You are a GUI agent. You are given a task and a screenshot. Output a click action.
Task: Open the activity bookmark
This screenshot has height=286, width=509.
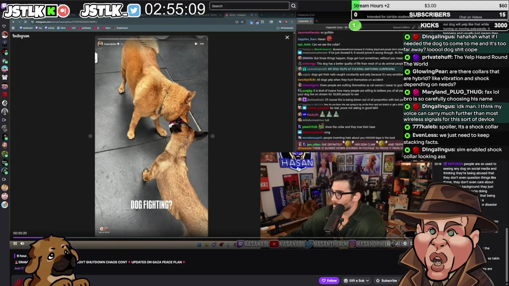click(51, 28)
